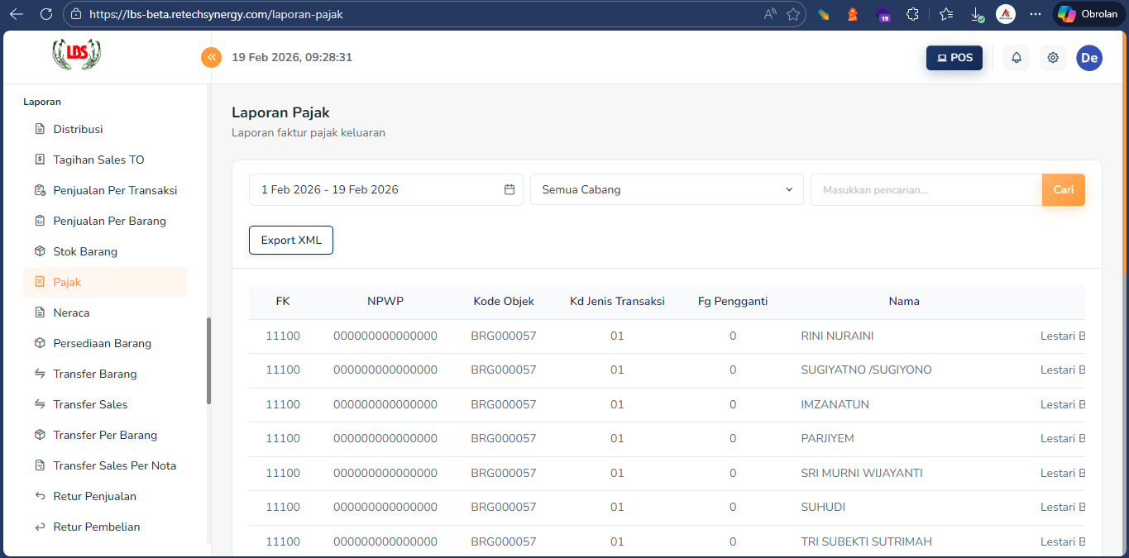1129x558 pixels.
Task: Open browser three-dots menu
Action: tap(1036, 14)
